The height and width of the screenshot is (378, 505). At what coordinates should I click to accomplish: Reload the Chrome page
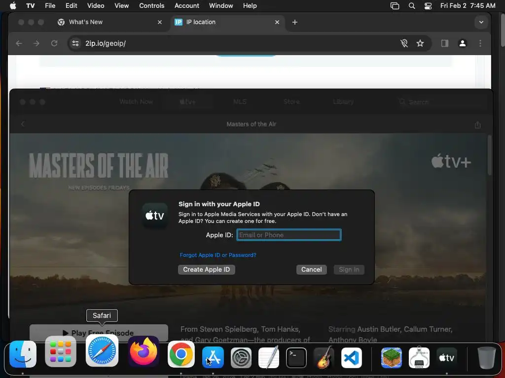point(54,43)
